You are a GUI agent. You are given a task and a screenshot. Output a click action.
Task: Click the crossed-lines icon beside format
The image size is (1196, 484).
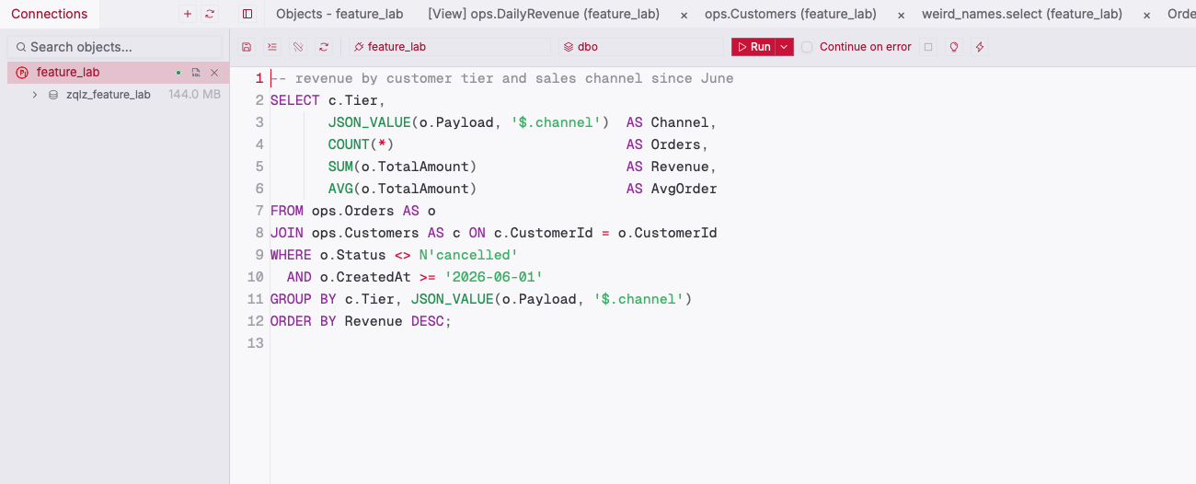(298, 47)
